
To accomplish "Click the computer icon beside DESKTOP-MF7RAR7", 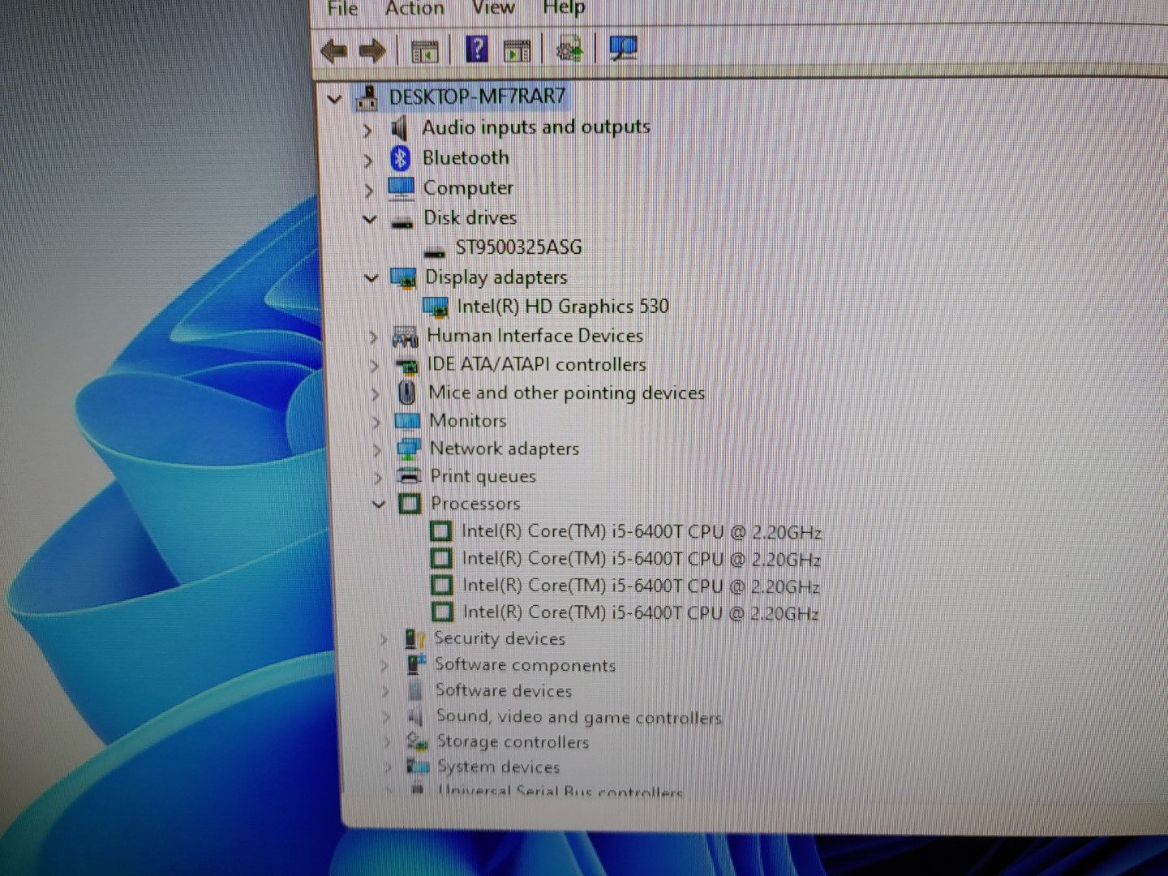I will [x=367, y=97].
